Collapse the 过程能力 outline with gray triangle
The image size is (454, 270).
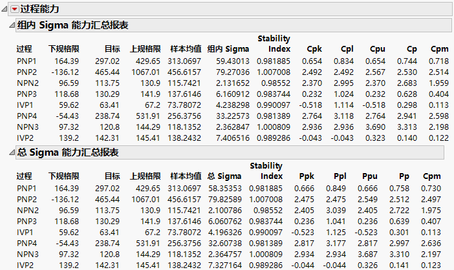[x=5, y=9]
